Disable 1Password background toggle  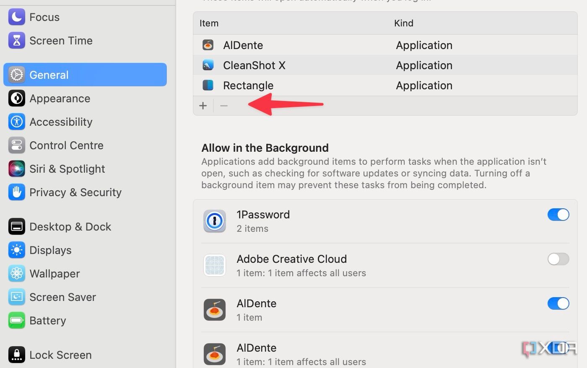tap(558, 215)
